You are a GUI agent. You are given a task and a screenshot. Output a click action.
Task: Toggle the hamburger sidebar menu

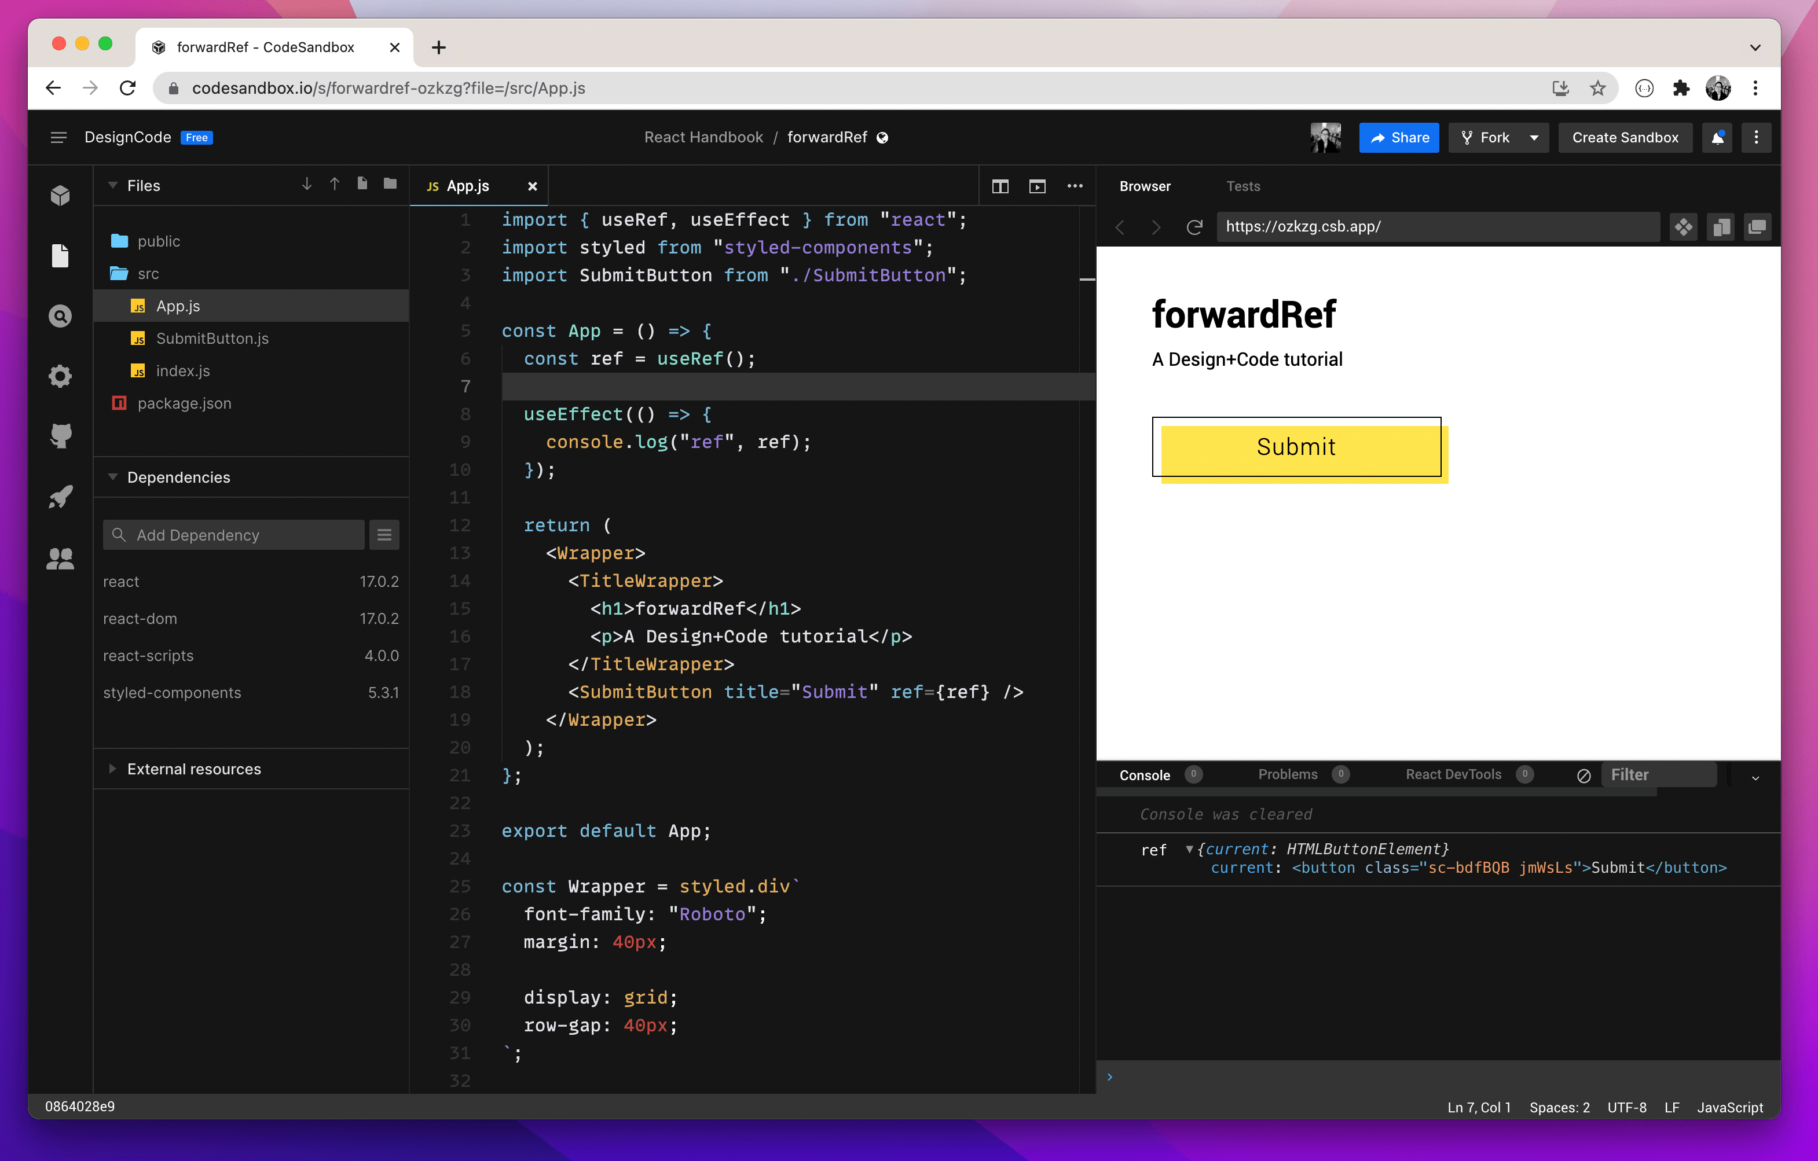pyautogui.click(x=58, y=137)
